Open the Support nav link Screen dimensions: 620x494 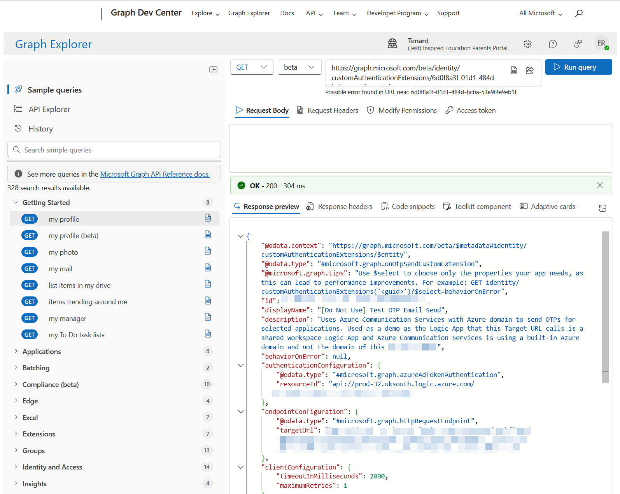[x=448, y=13]
